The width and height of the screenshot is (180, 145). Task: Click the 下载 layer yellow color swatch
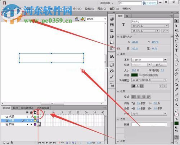[x=35, y=120]
